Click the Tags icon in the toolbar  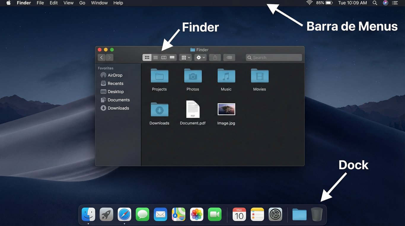coord(229,57)
